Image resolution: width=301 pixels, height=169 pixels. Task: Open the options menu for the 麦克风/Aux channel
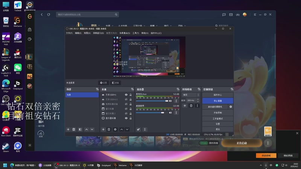coord(176,101)
